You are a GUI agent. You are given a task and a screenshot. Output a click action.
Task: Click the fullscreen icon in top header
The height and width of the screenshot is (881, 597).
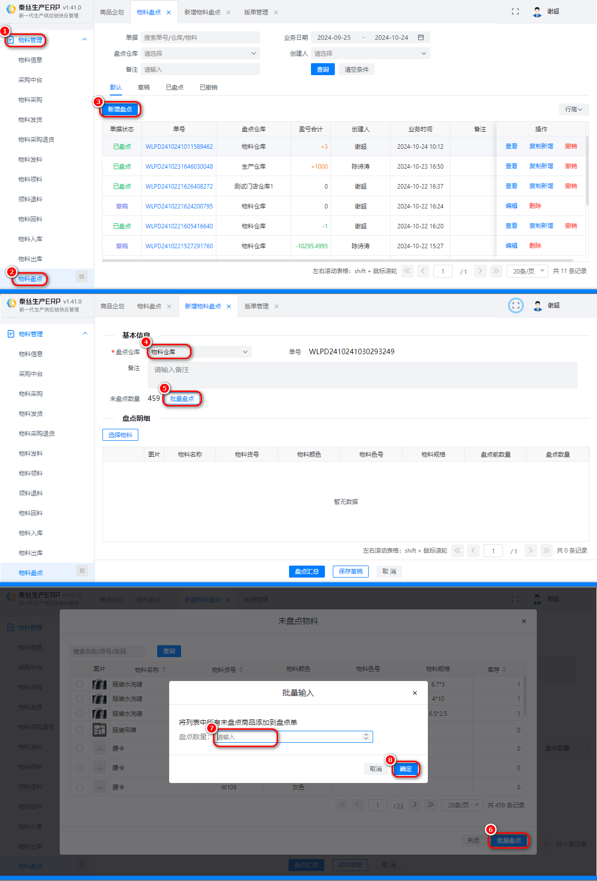click(515, 11)
